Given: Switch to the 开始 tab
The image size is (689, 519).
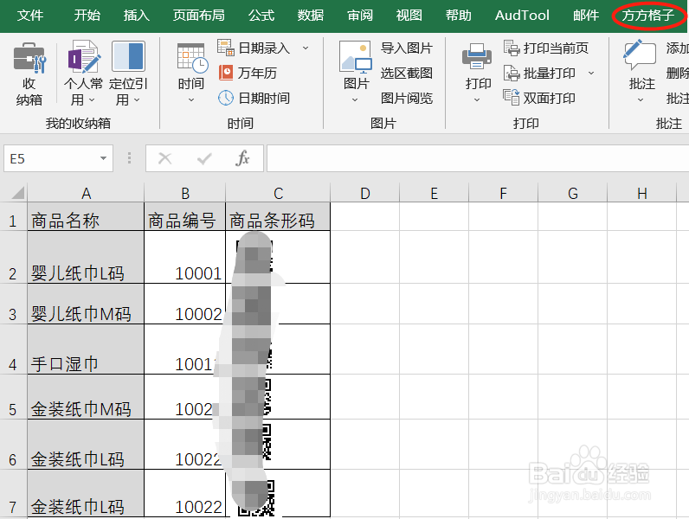Looking at the screenshot, I should tap(87, 16).
